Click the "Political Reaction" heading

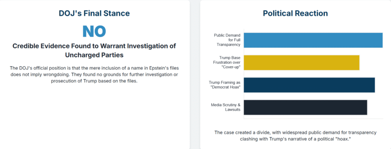click(x=295, y=13)
